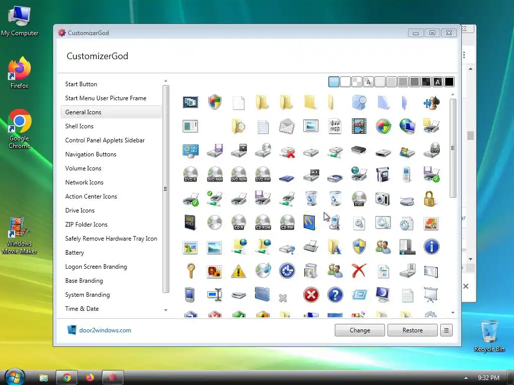The width and height of the screenshot is (514, 385).
Task: Visit the door2windows.com link
Action: click(105, 330)
